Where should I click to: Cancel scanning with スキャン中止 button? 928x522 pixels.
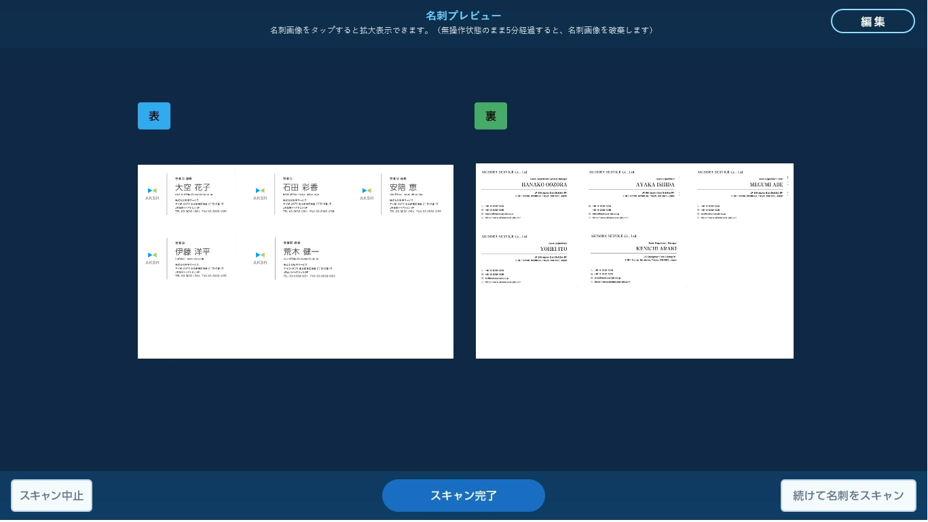pyautogui.click(x=52, y=496)
